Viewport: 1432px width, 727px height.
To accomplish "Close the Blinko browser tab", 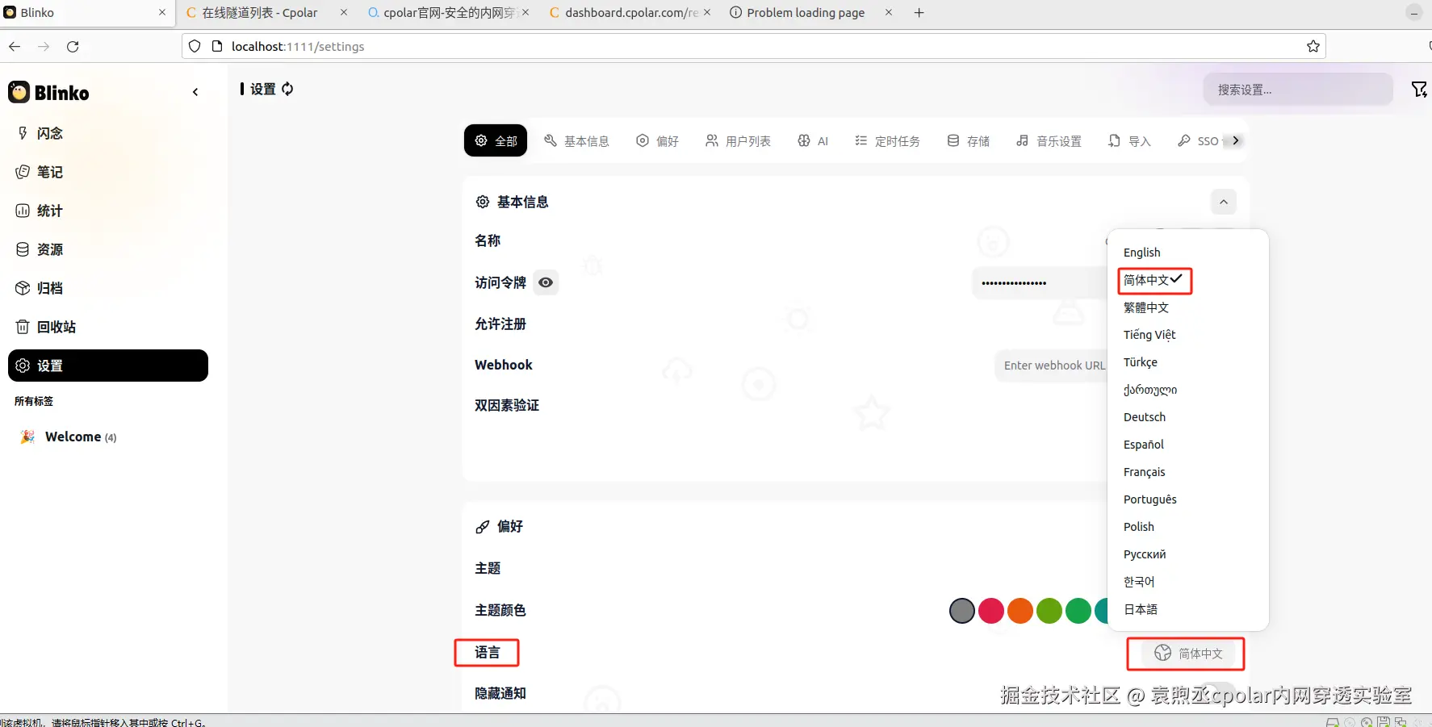I will click(161, 13).
